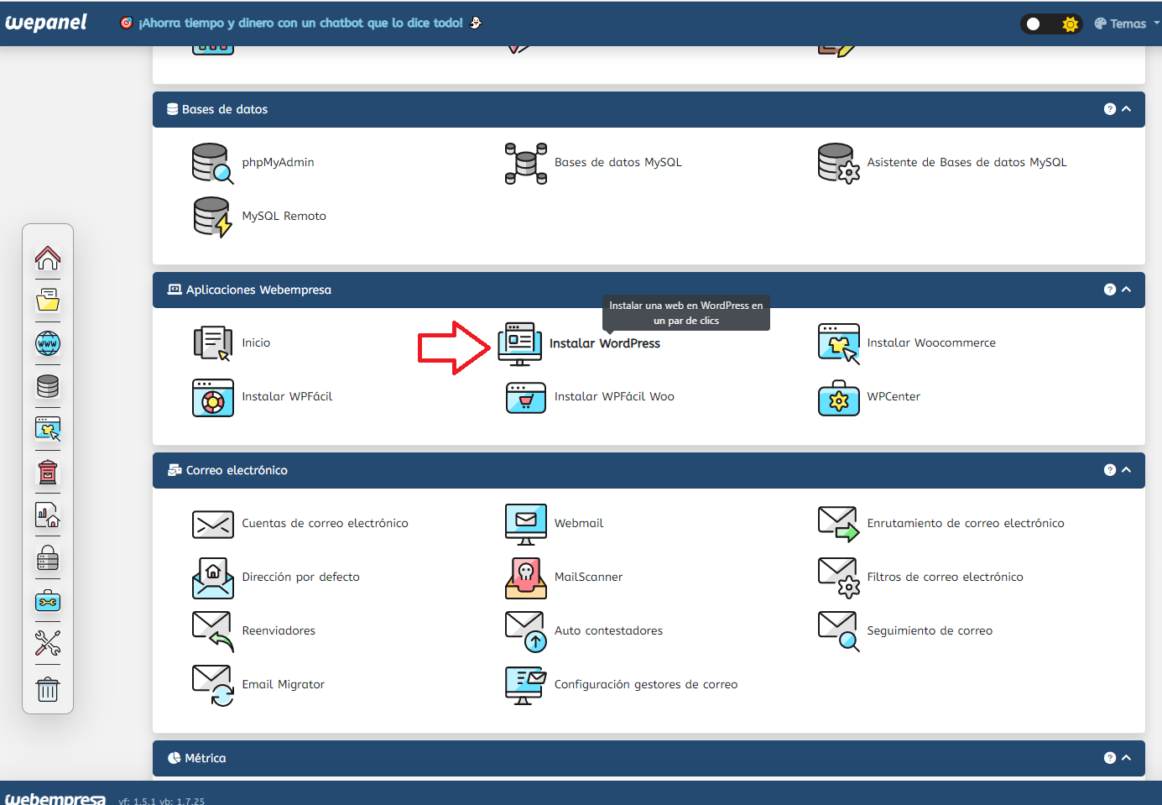Screen dimensions: 1162x805
Task: Click the wepanel logo
Action: tap(46, 23)
